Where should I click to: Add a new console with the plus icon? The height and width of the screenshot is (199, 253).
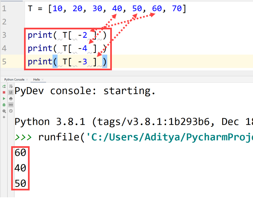coord(4,117)
